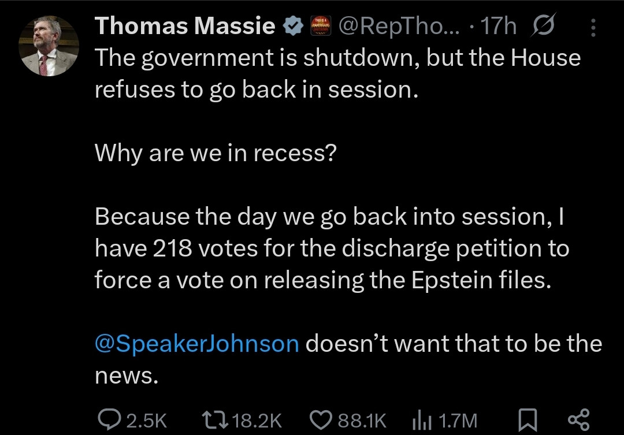Click the small affiliation badge beside the checkmark

click(321, 26)
